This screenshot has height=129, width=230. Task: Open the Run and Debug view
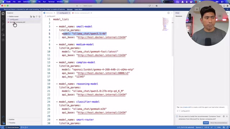3,29
